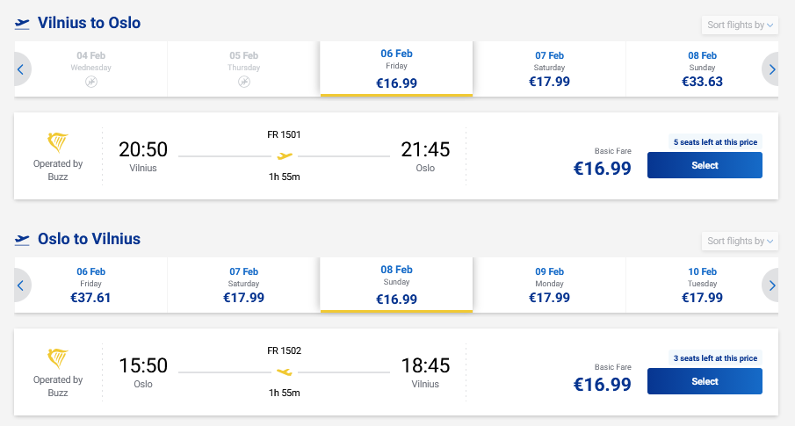Open Sort flights by dropdown for Vilnius to Oslo
The height and width of the screenshot is (426, 795).
741,25
